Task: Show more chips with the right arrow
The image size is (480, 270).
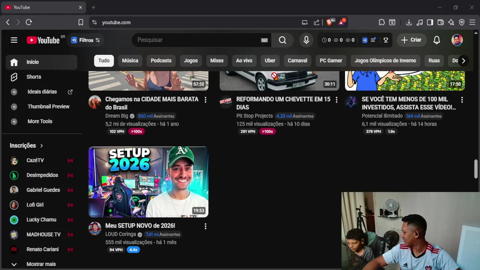Action: pos(463,61)
